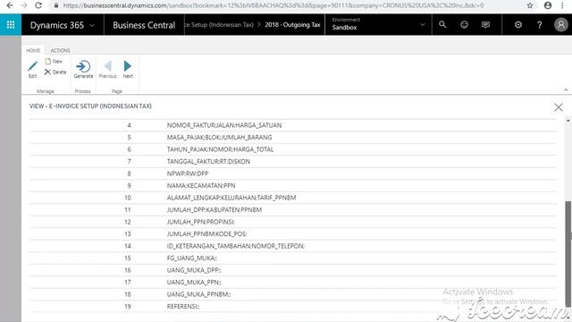
Task: Select row UANG_MUKA_DPP
Action: pyautogui.click(x=292, y=270)
